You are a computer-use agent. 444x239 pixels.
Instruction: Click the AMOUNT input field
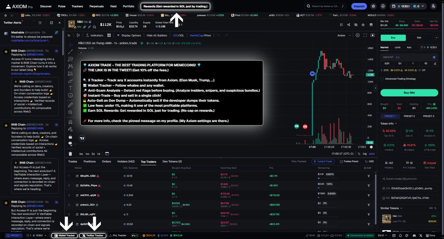pyautogui.click(x=410, y=57)
